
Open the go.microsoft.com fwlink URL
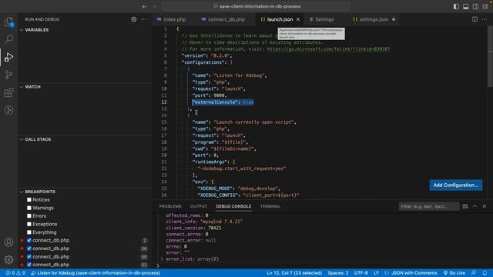coord(328,49)
